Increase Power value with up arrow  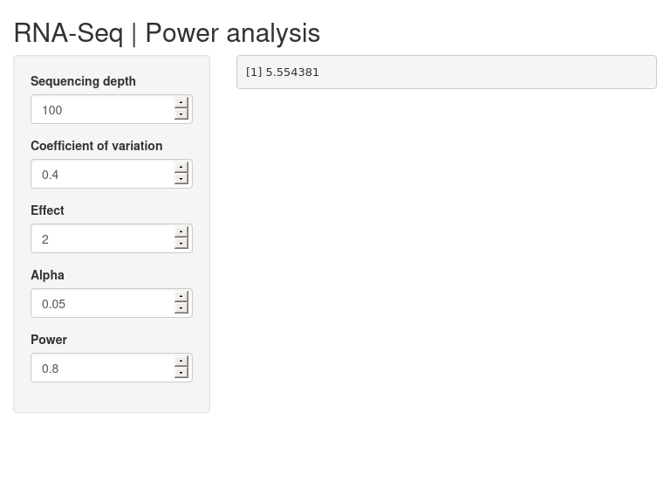(x=181, y=361)
